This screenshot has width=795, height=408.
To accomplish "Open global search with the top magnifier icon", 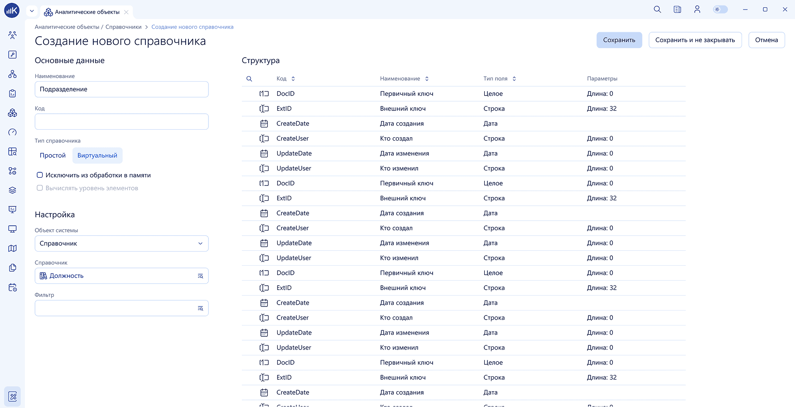I will pos(657,10).
